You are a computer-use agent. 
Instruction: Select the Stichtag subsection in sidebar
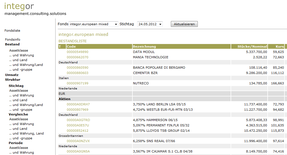click(16, 86)
